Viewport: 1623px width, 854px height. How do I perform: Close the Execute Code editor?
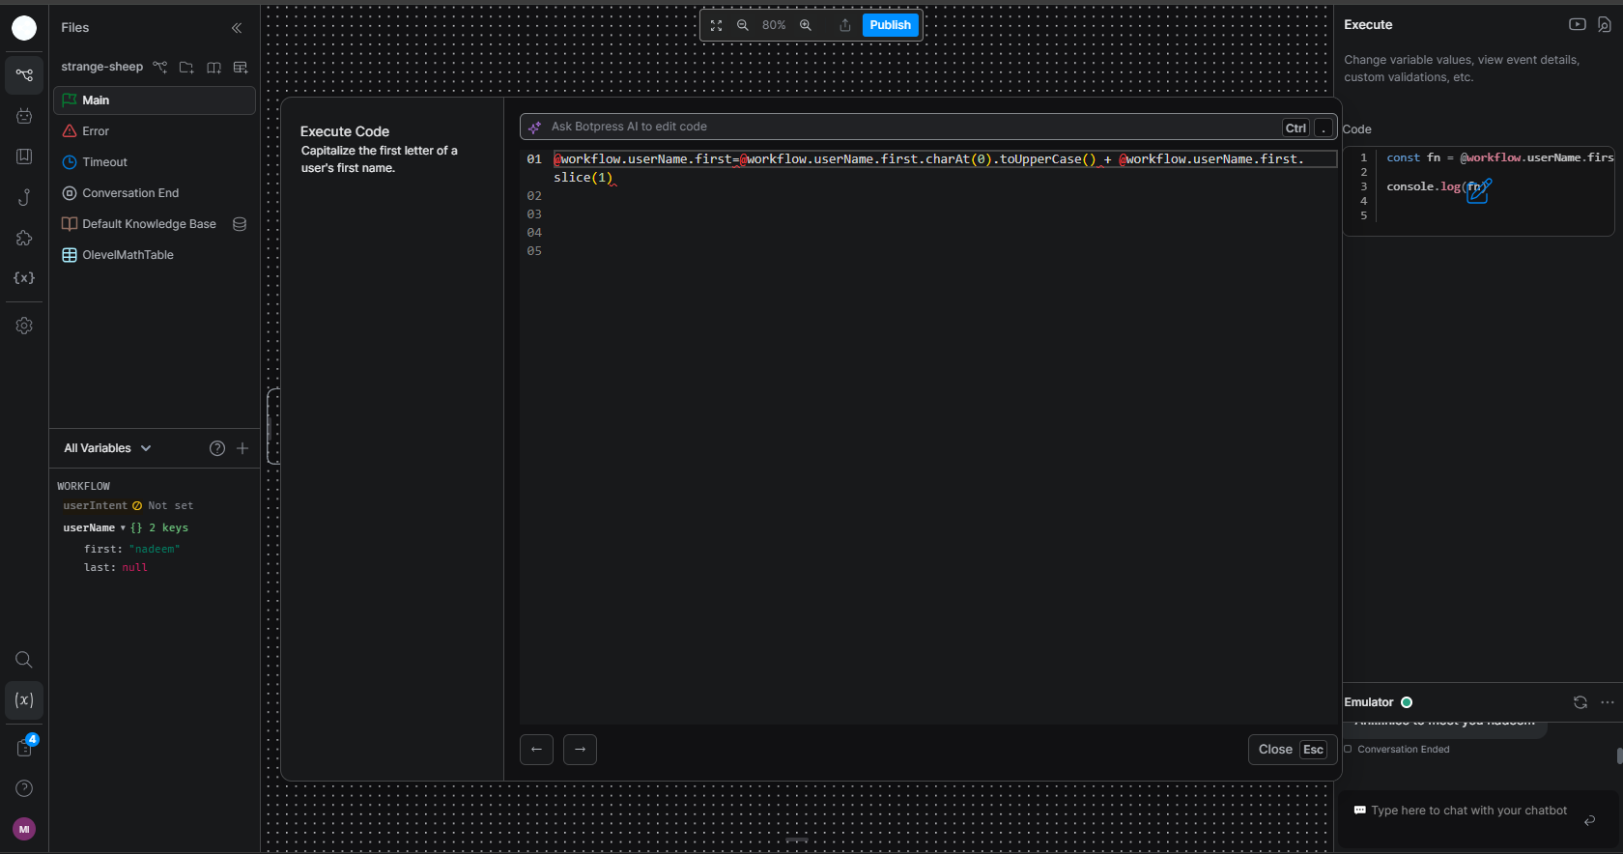(1293, 750)
